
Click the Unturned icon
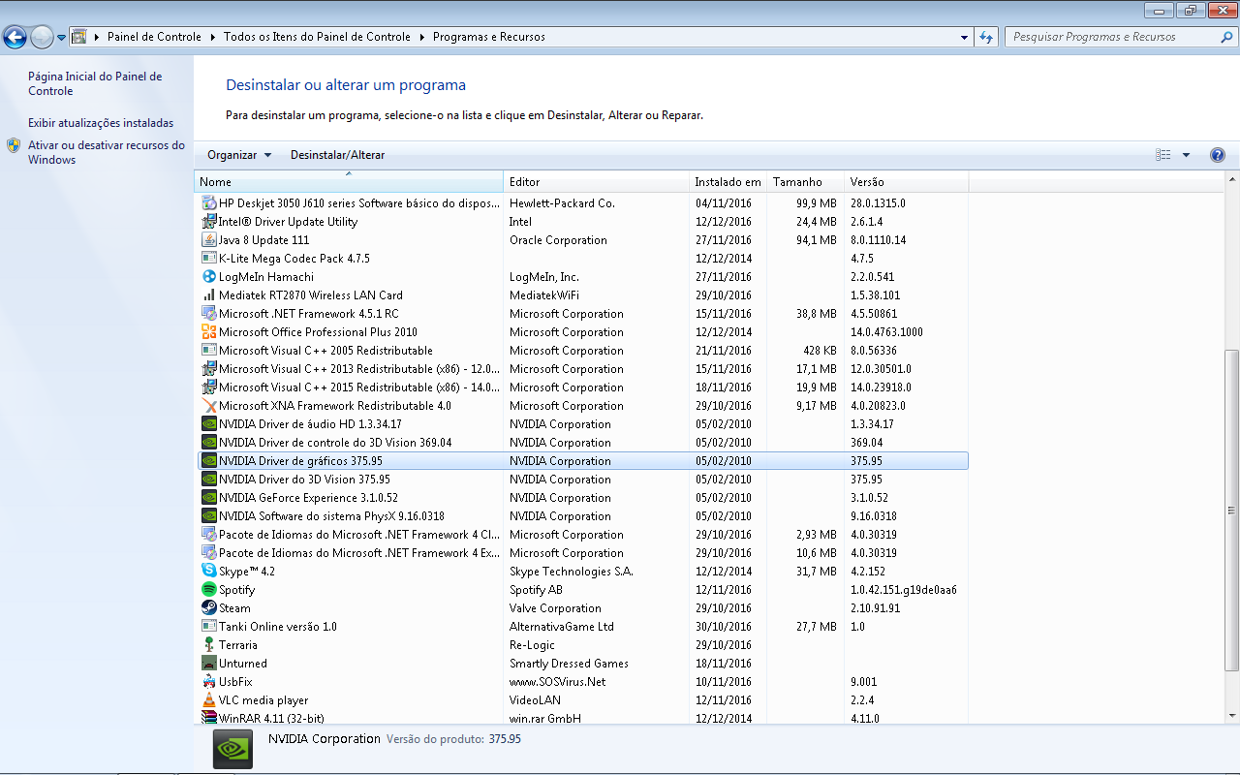pos(209,664)
